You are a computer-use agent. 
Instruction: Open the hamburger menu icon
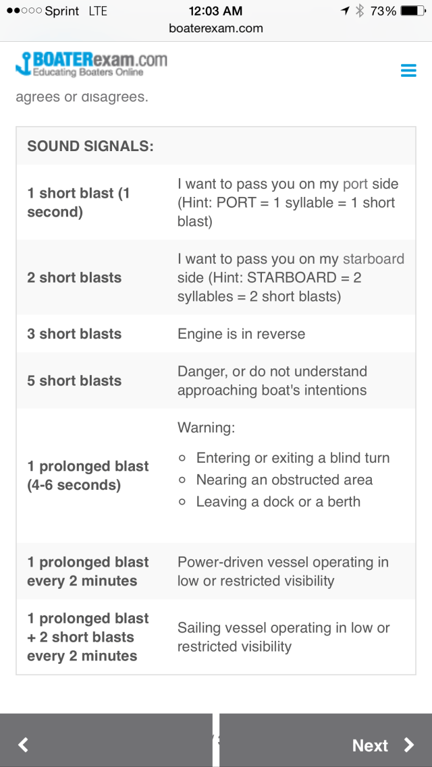pyautogui.click(x=408, y=70)
